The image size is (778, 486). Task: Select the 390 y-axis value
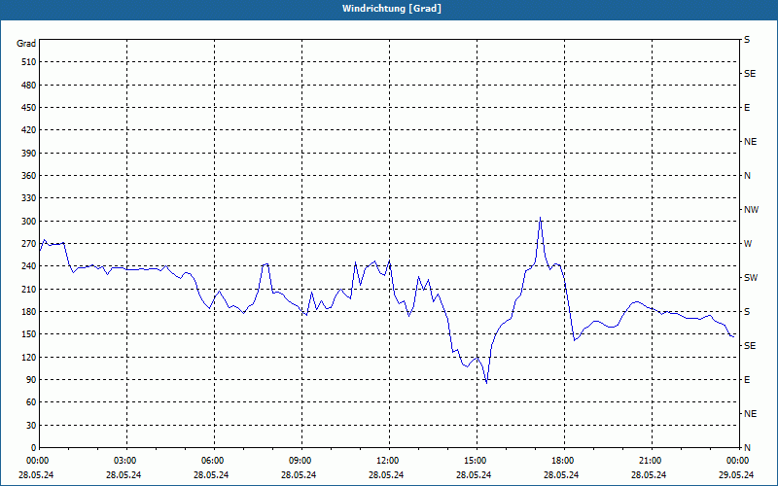click(29, 154)
